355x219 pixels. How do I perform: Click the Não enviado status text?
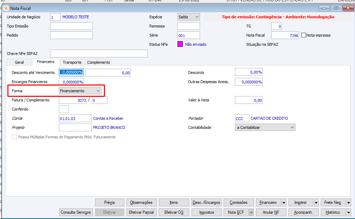(x=195, y=44)
